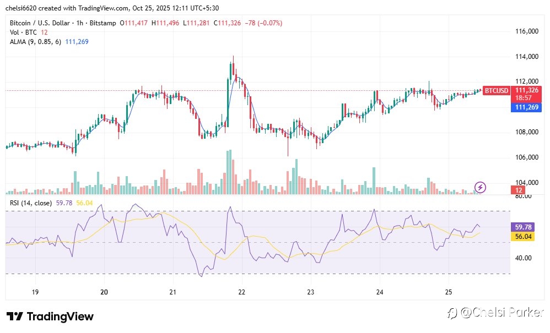
Task: Click the 40.00 RSI scale label
Action: [x=523, y=258]
